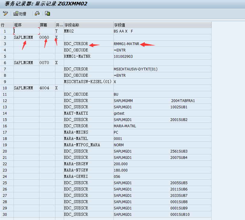Click the value 101002903
This screenshot has height=220, width=245.
(x=123, y=57)
